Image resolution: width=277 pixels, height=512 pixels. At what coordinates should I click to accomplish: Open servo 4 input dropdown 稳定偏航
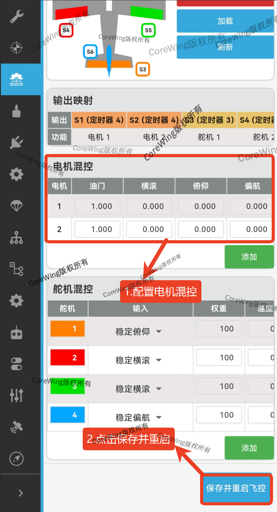click(x=138, y=417)
